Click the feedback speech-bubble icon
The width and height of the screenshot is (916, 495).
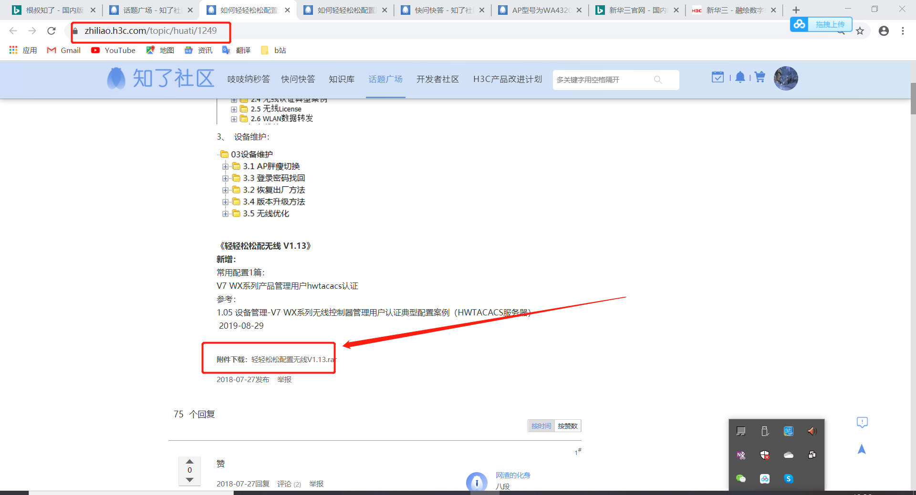pos(862,423)
